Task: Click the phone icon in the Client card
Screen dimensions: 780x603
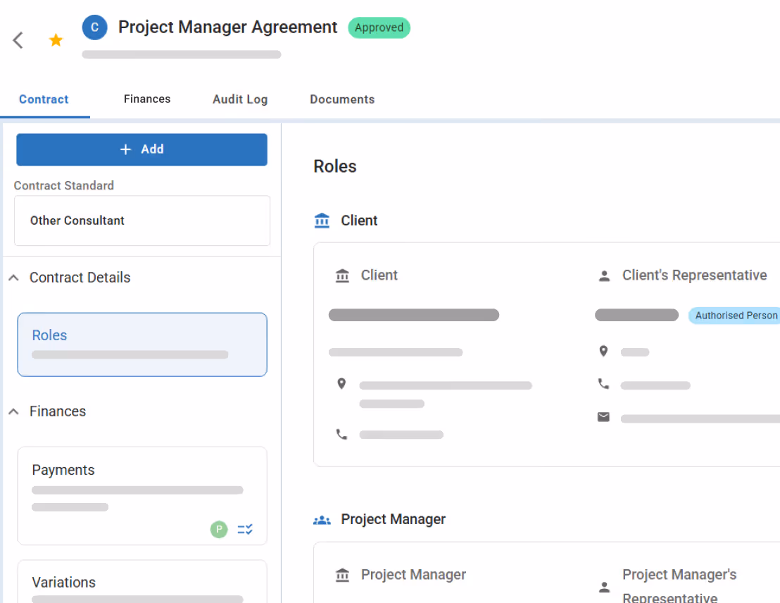Action: [342, 434]
